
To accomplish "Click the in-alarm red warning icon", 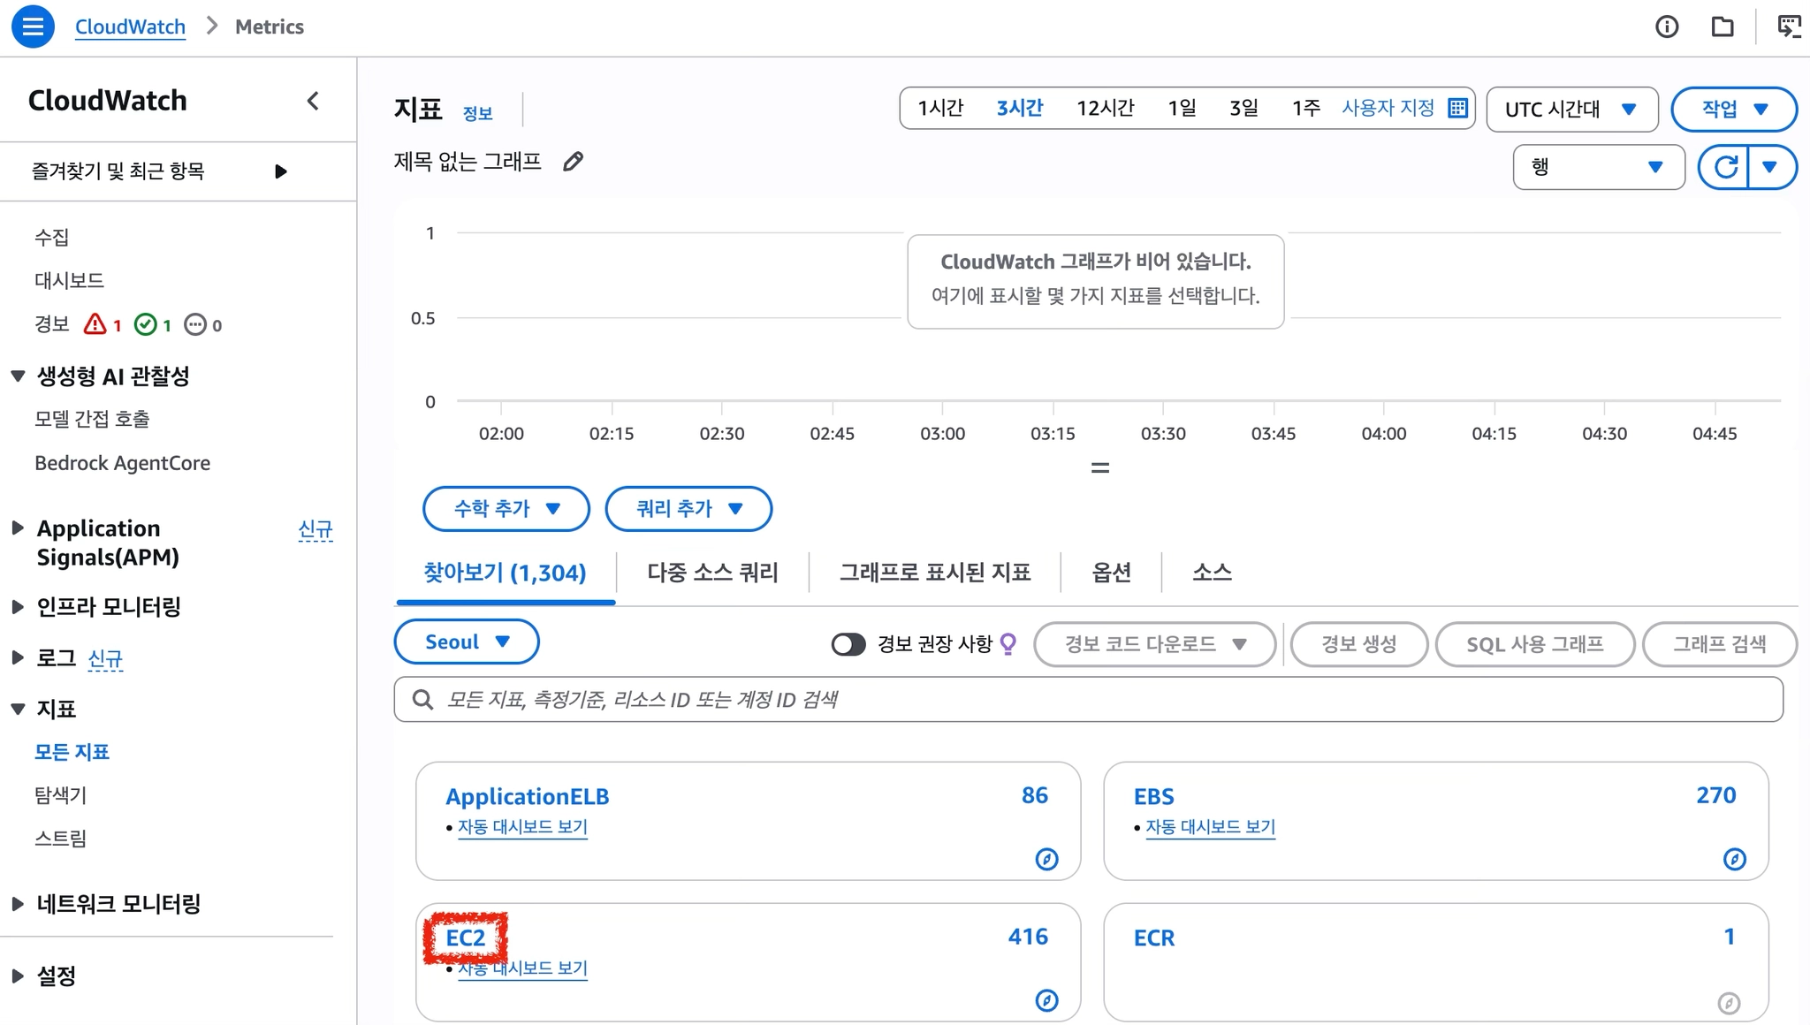I will [95, 324].
